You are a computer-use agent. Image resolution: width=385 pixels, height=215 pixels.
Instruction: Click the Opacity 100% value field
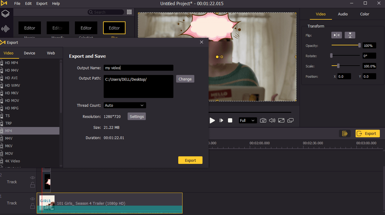(369, 46)
